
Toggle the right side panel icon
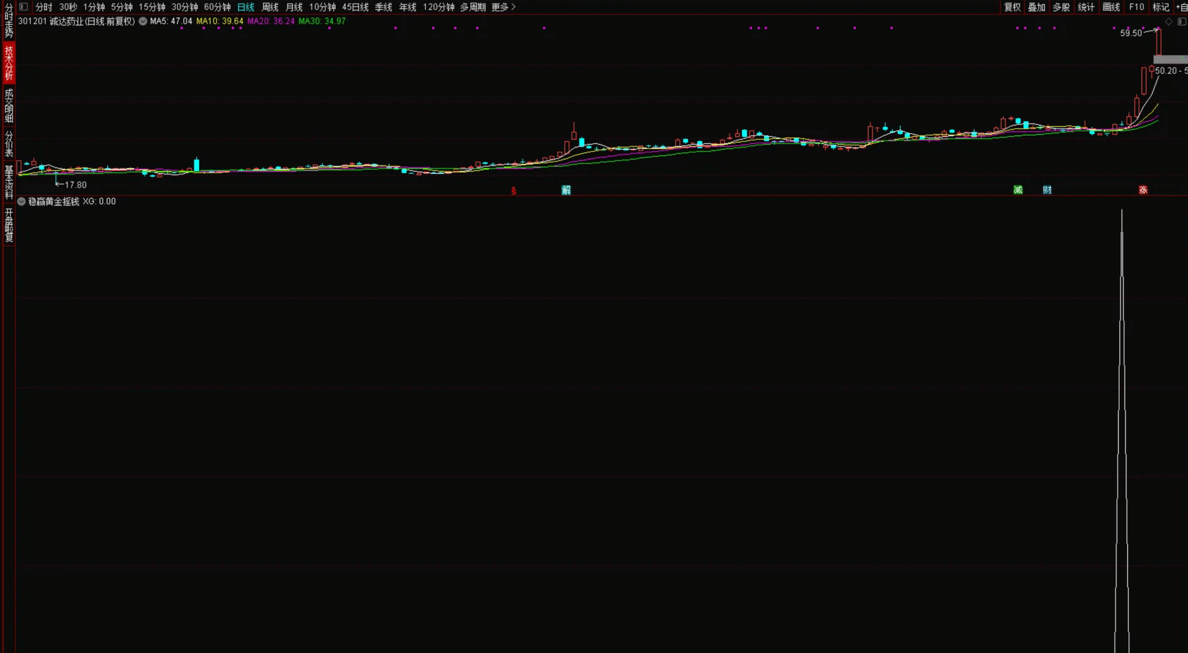click(x=1182, y=22)
